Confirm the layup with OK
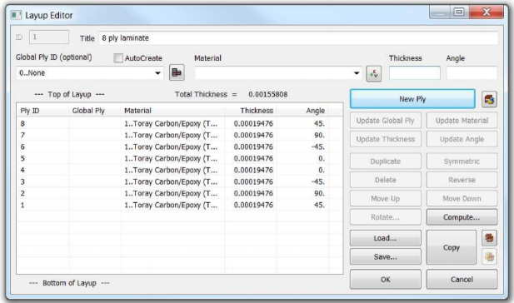514x303 pixels. point(385,280)
